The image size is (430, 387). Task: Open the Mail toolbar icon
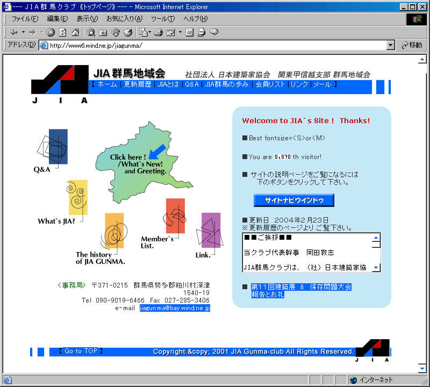pos(144,32)
